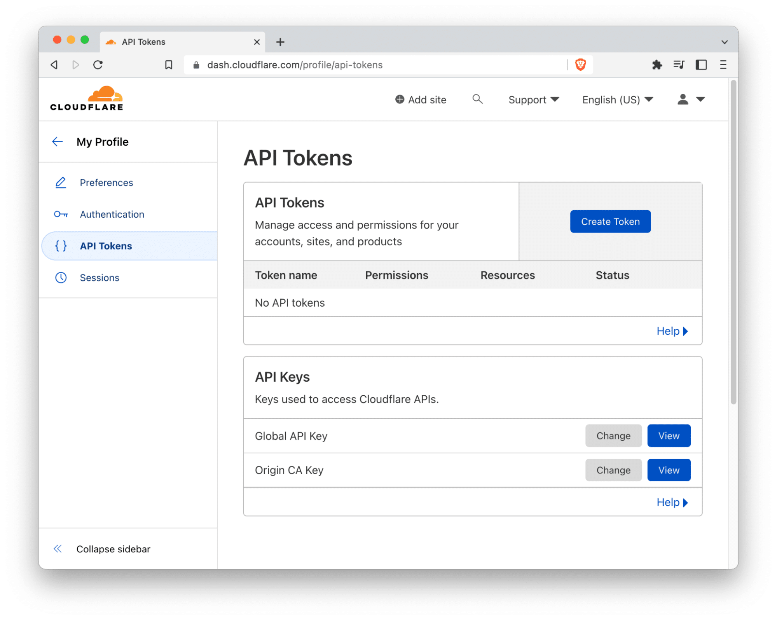This screenshot has height=620, width=777.
Task: Click the 'API Keys' card heading
Action: [x=283, y=377]
